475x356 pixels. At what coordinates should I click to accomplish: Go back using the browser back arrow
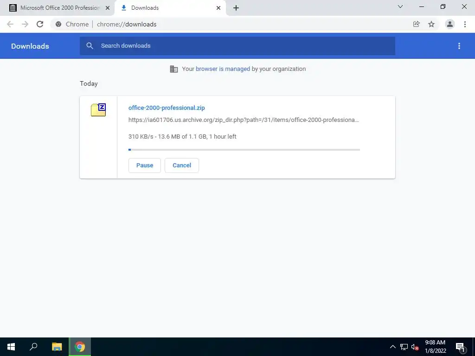[10, 24]
